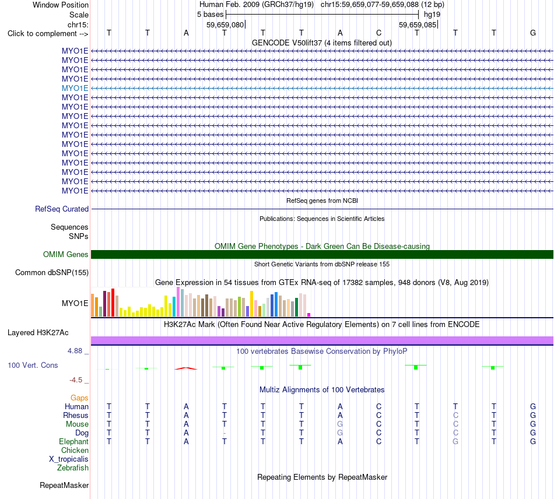Click the 'RepeatMasker' track label
The height and width of the screenshot is (499, 554).
(64, 486)
